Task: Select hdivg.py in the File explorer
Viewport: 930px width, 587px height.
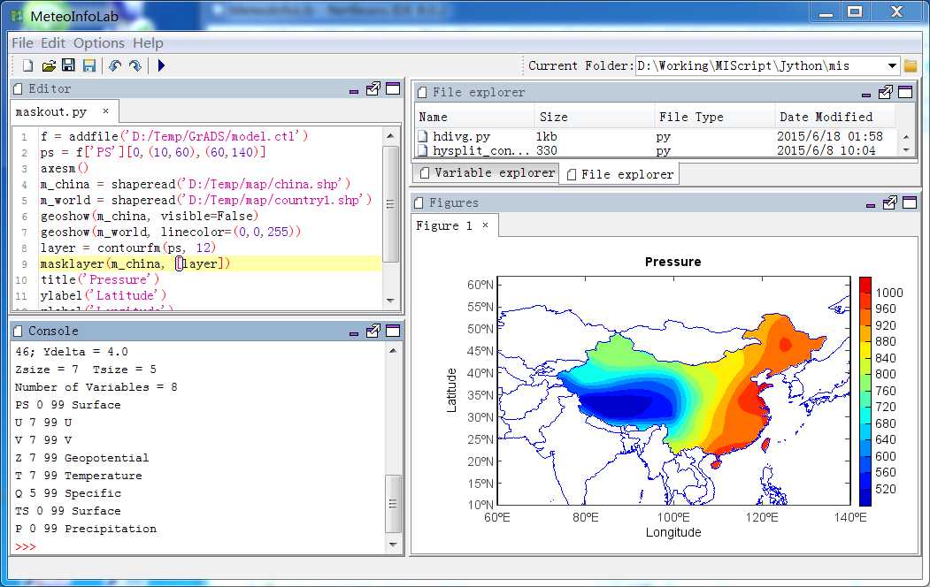Action: 461,136
